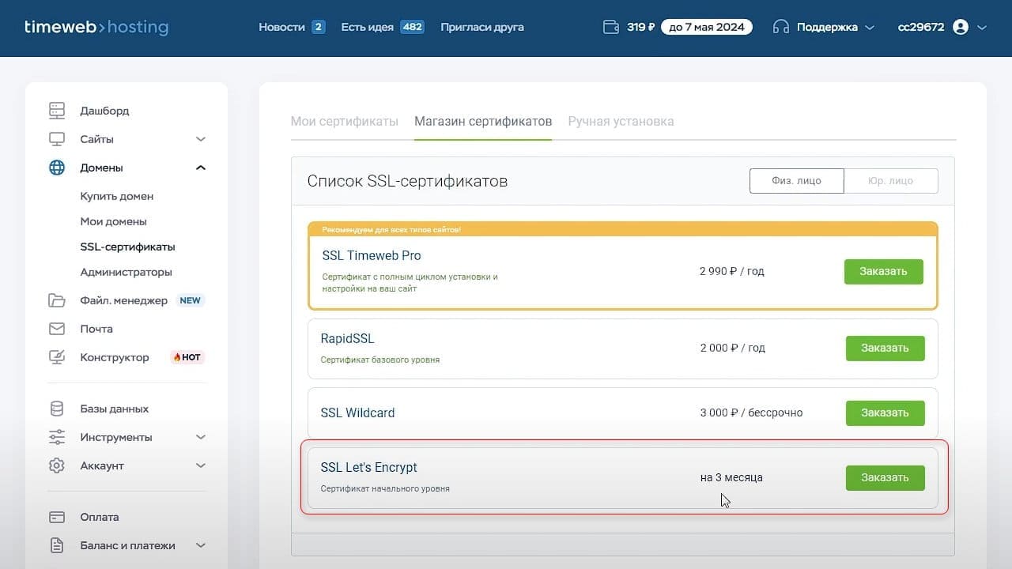This screenshot has width=1012, height=569.
Task: Click the Оплата card icon
Action: click(x=57, y=517)
